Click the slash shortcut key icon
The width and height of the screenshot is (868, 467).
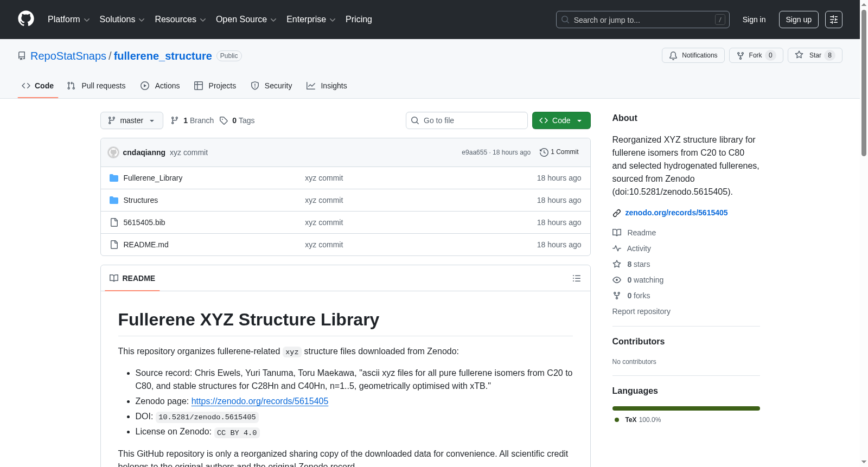tap(720, 20)
